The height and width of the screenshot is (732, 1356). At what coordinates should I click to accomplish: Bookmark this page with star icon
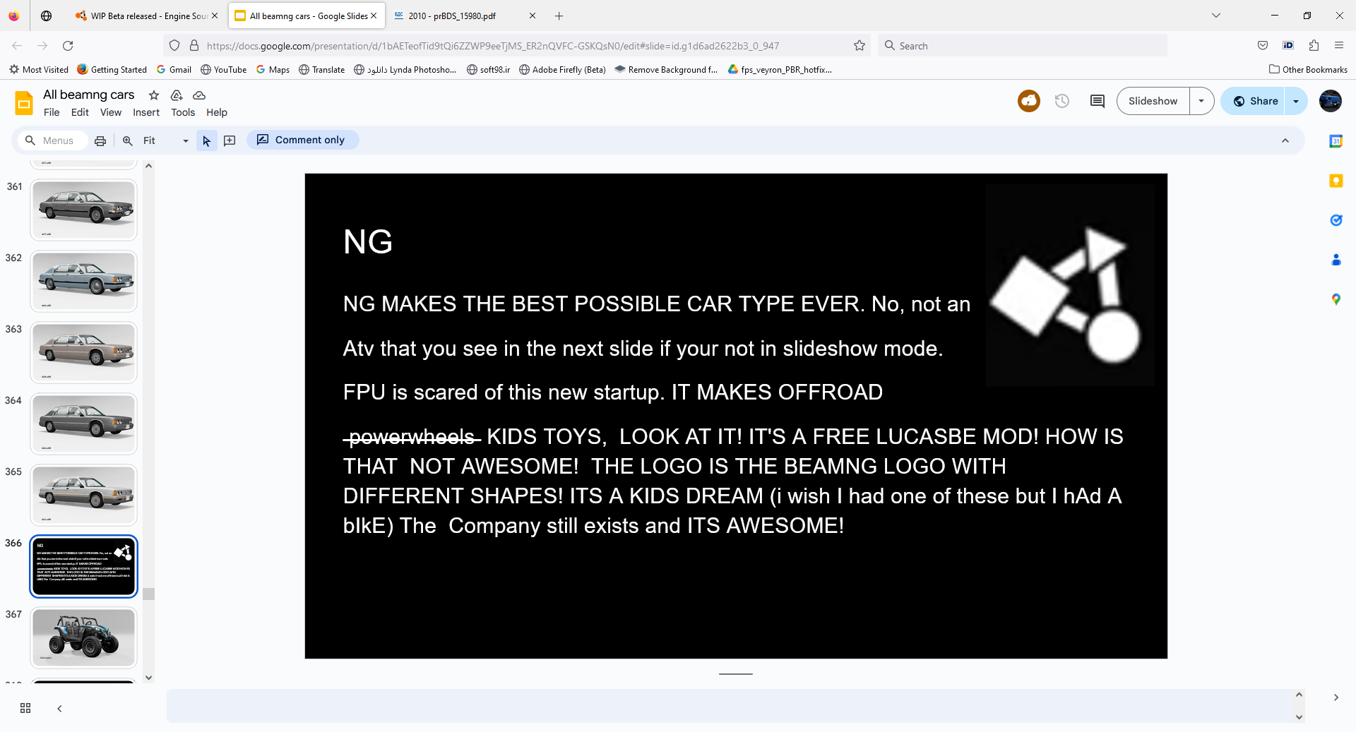click(x=860, y=46)
